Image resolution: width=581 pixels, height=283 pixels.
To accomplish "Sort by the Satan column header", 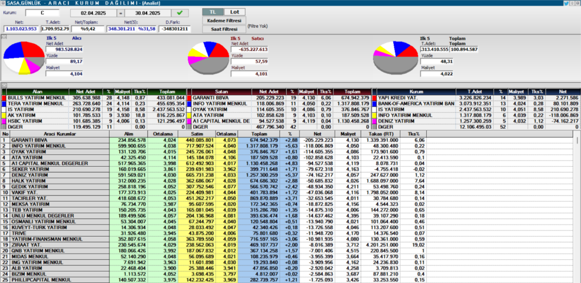I will pos(222,91).
